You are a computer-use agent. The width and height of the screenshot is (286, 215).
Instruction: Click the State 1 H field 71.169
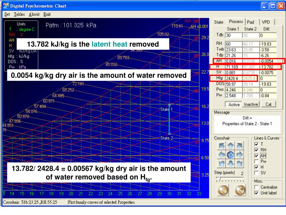(x=234, y=67)
